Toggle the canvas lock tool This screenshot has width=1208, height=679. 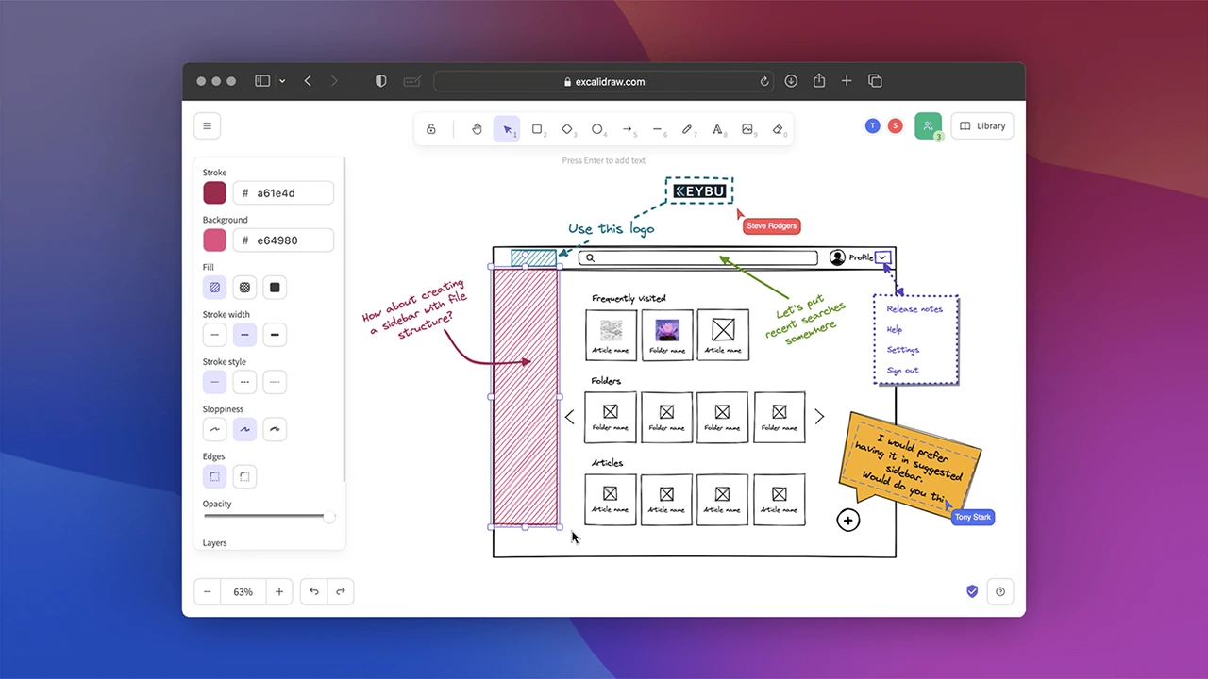[431, 129]
